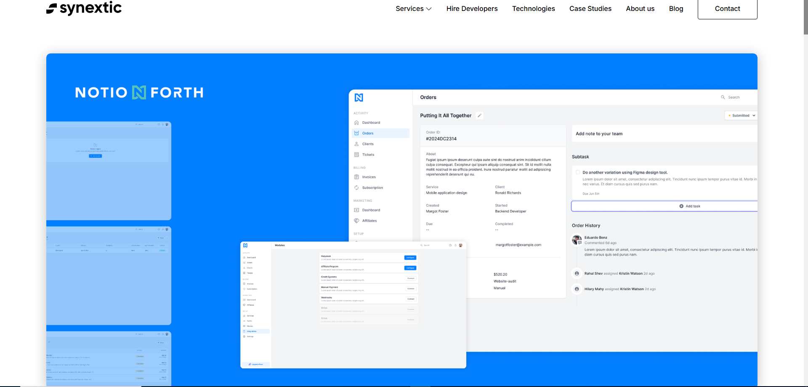This screenshot has width=808, height=387.
Task: Click Eduardo Benz's avatar in Order History
Action: tap(577, 240)
